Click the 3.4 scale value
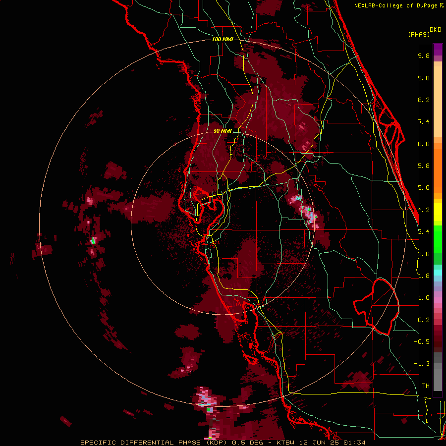 click(424, 232)
